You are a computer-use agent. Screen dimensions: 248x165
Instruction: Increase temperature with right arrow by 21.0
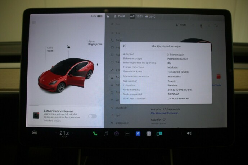click(73, 133)
